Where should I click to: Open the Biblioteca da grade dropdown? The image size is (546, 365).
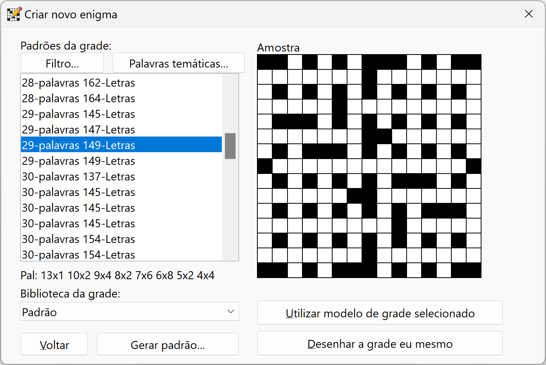pyautogui.click(x=129, y=312)
